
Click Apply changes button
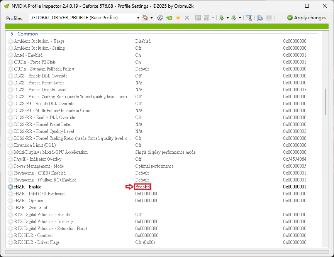[x=307, y=18]
